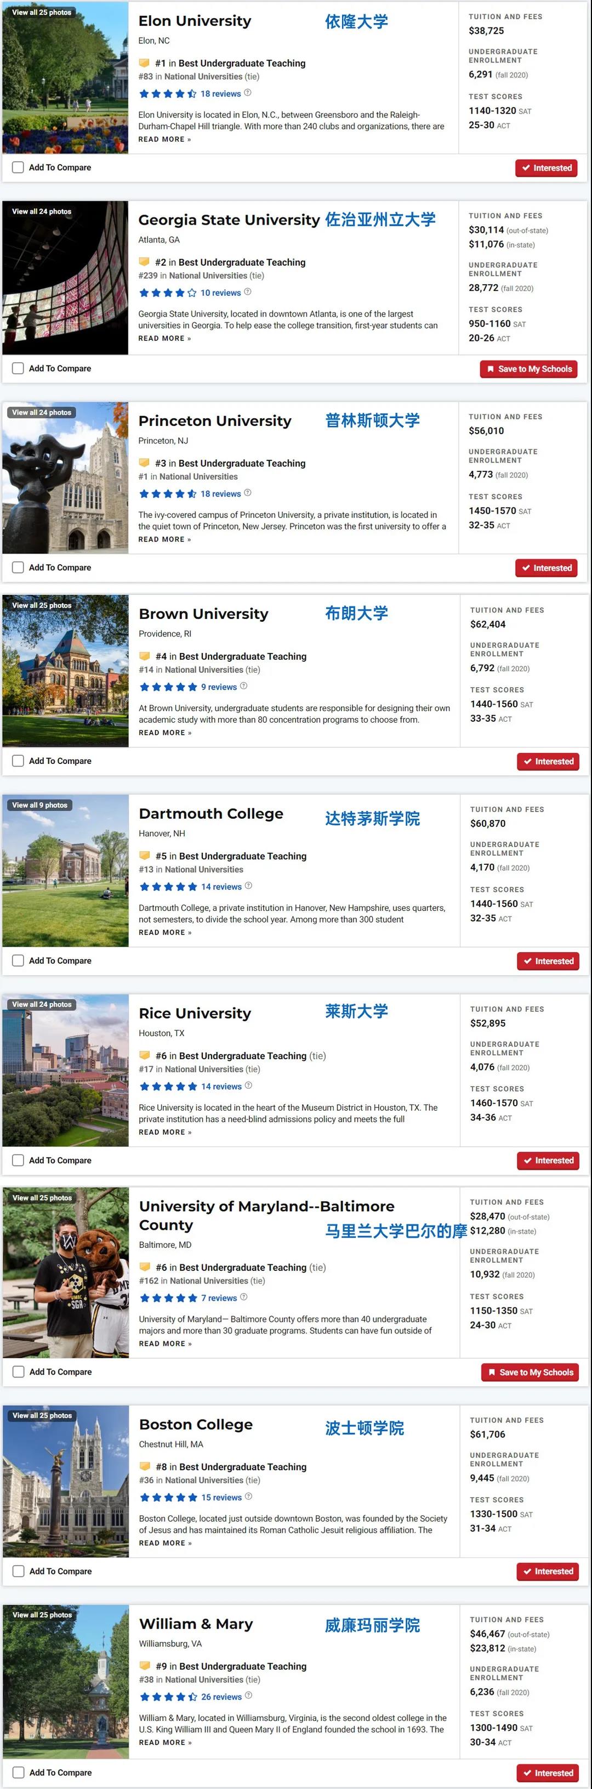This screenshot has width=592, height=1789.
Task: Open the Princeton University title link
Action: pyautogui.click(x=214, y=421)
